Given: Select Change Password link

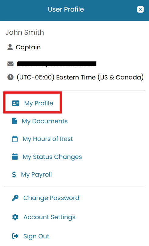Looking at the screenshot, I should click(51, 198).
